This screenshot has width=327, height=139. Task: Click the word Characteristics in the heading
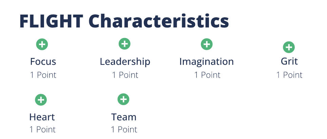(159, 21)
